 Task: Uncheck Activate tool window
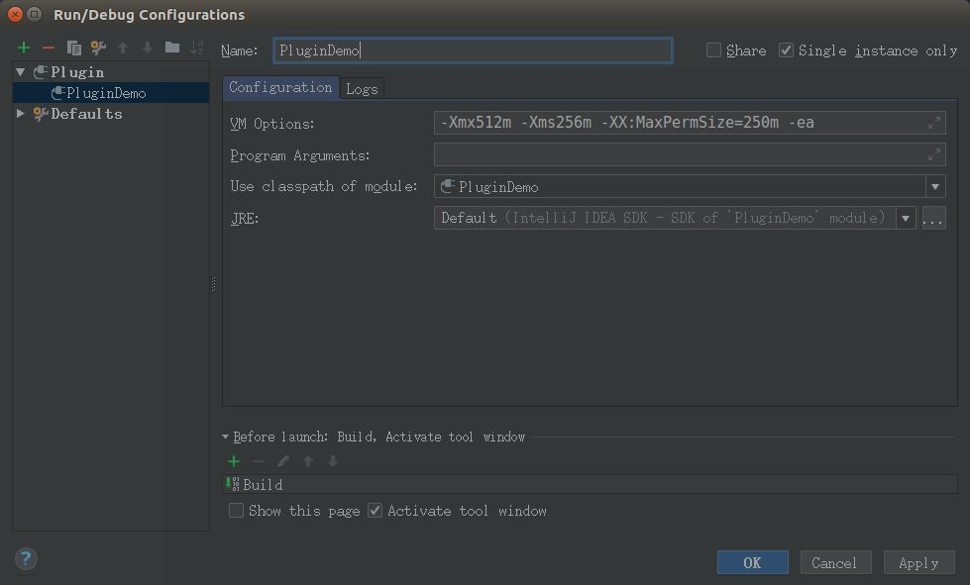375,510
